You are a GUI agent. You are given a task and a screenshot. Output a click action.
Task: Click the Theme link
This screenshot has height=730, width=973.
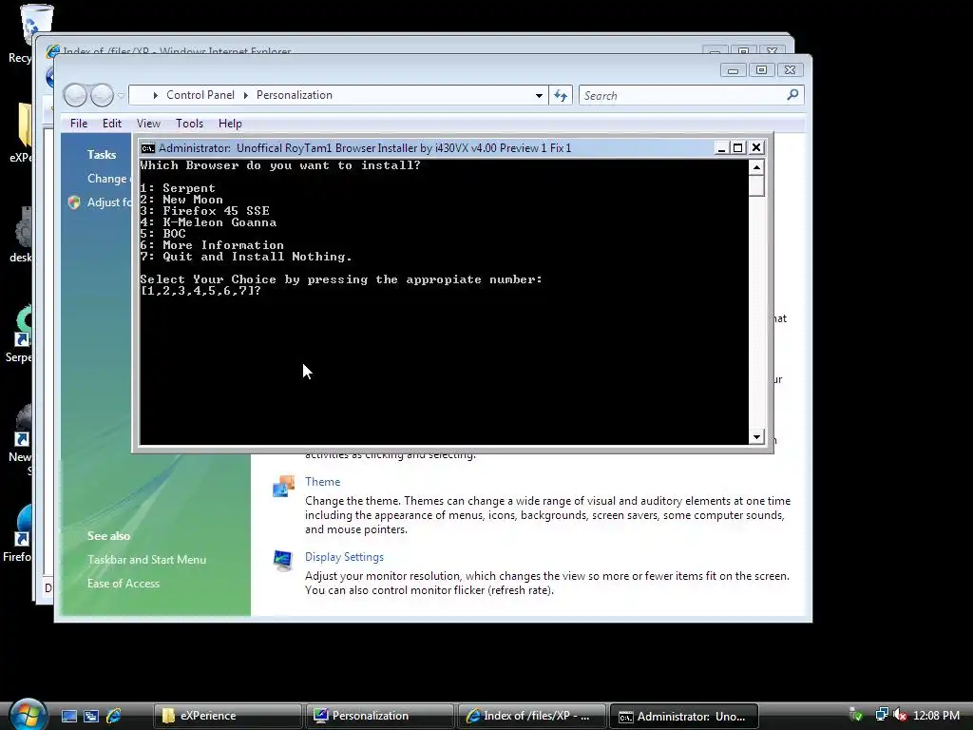tap(323, 482)
